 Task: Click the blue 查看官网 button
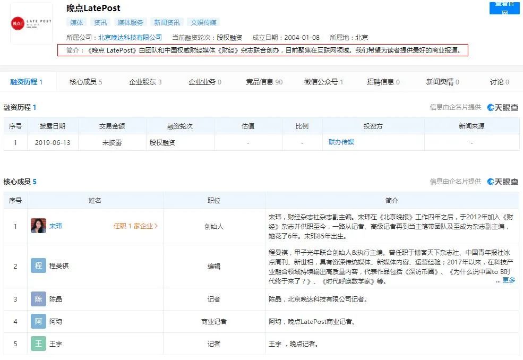504,7
